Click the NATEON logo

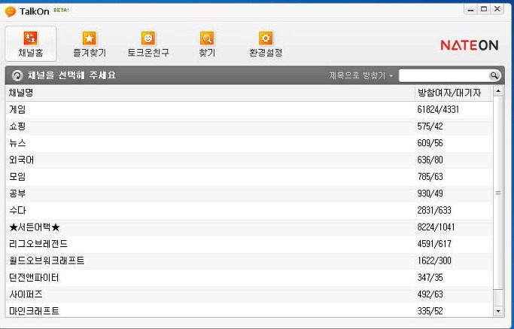(x=469, y=45)
